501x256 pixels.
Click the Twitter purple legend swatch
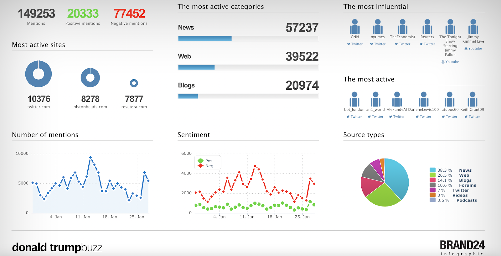432,190
